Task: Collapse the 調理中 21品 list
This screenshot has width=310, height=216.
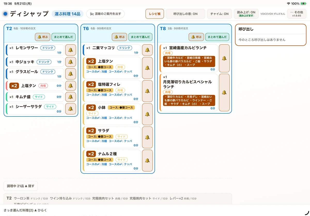Action: 21,186
